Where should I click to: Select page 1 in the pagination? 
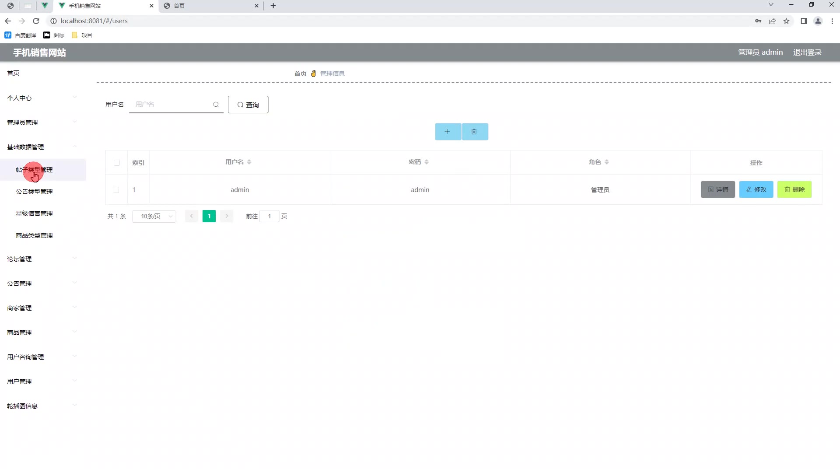[209, 216]
